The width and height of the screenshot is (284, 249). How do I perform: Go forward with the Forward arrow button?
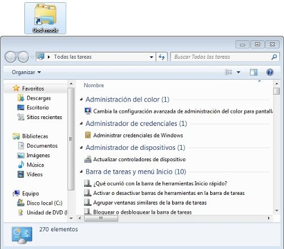(23, 57)
